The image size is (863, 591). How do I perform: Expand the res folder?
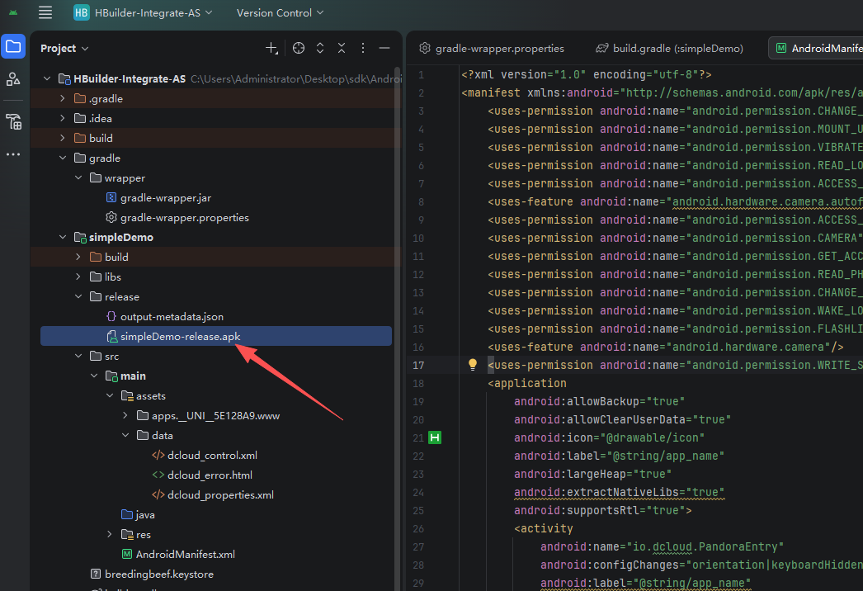pyautogui.click(x=110, y=535)
